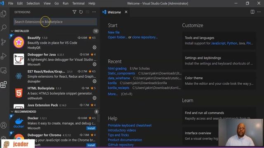Image resolution: width=264 pixels, height=148 pixels.
Task: Open recent html grading folder
Action: coord(117,69)
